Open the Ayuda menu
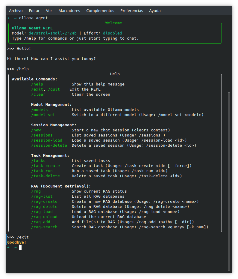 tap(155, 10)
